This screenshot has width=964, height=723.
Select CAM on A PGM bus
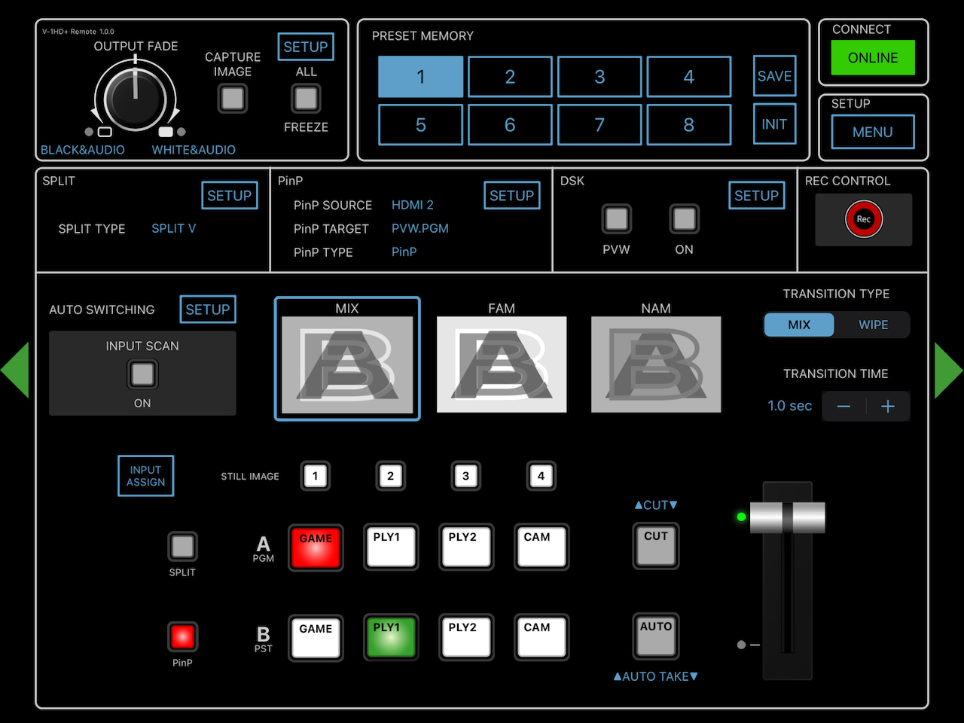pyautogui.click(x=541, y=547)
